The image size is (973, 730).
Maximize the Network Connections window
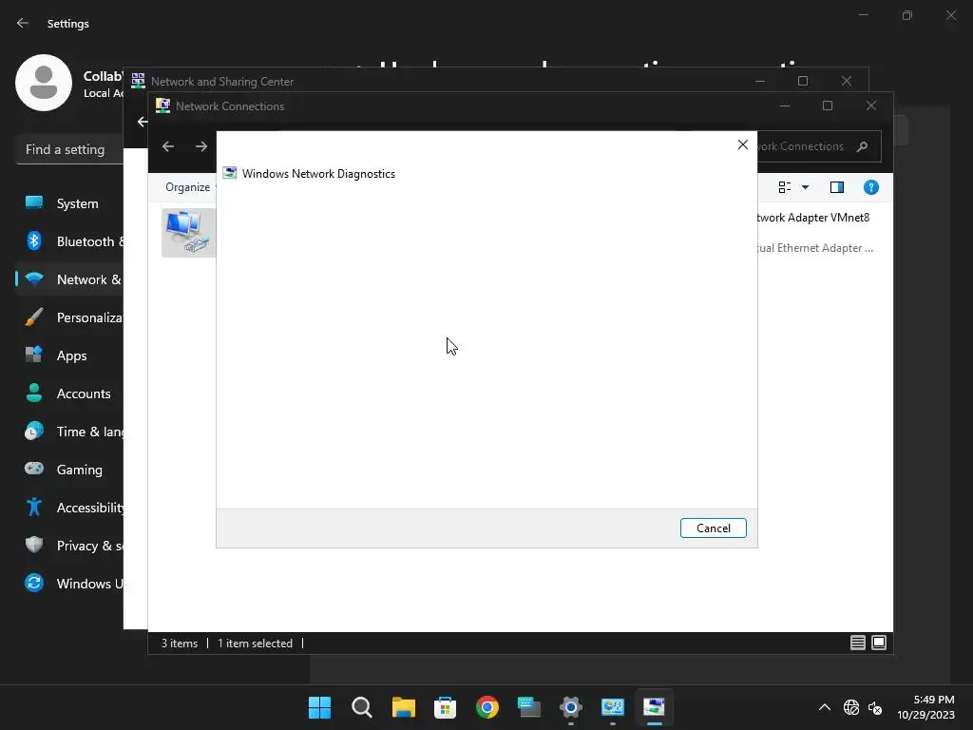point(828,106)
